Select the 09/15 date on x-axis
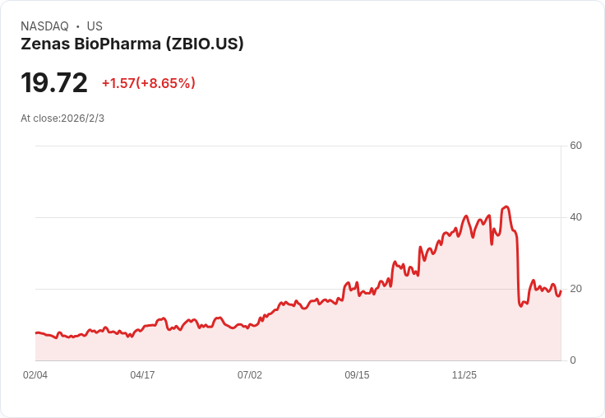605x418 pixels. click(357, 375)
